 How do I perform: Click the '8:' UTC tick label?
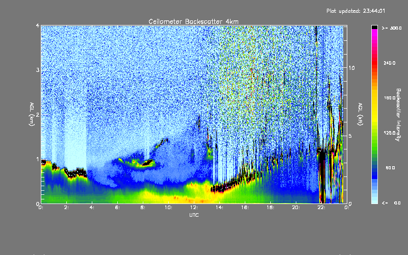click(143, 208)
